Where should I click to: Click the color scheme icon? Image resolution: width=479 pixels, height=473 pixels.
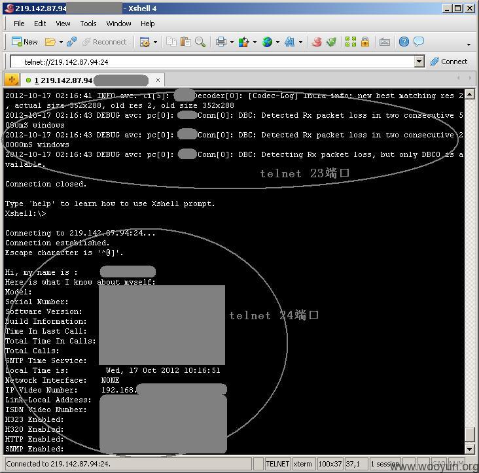[x=244, y=42]
